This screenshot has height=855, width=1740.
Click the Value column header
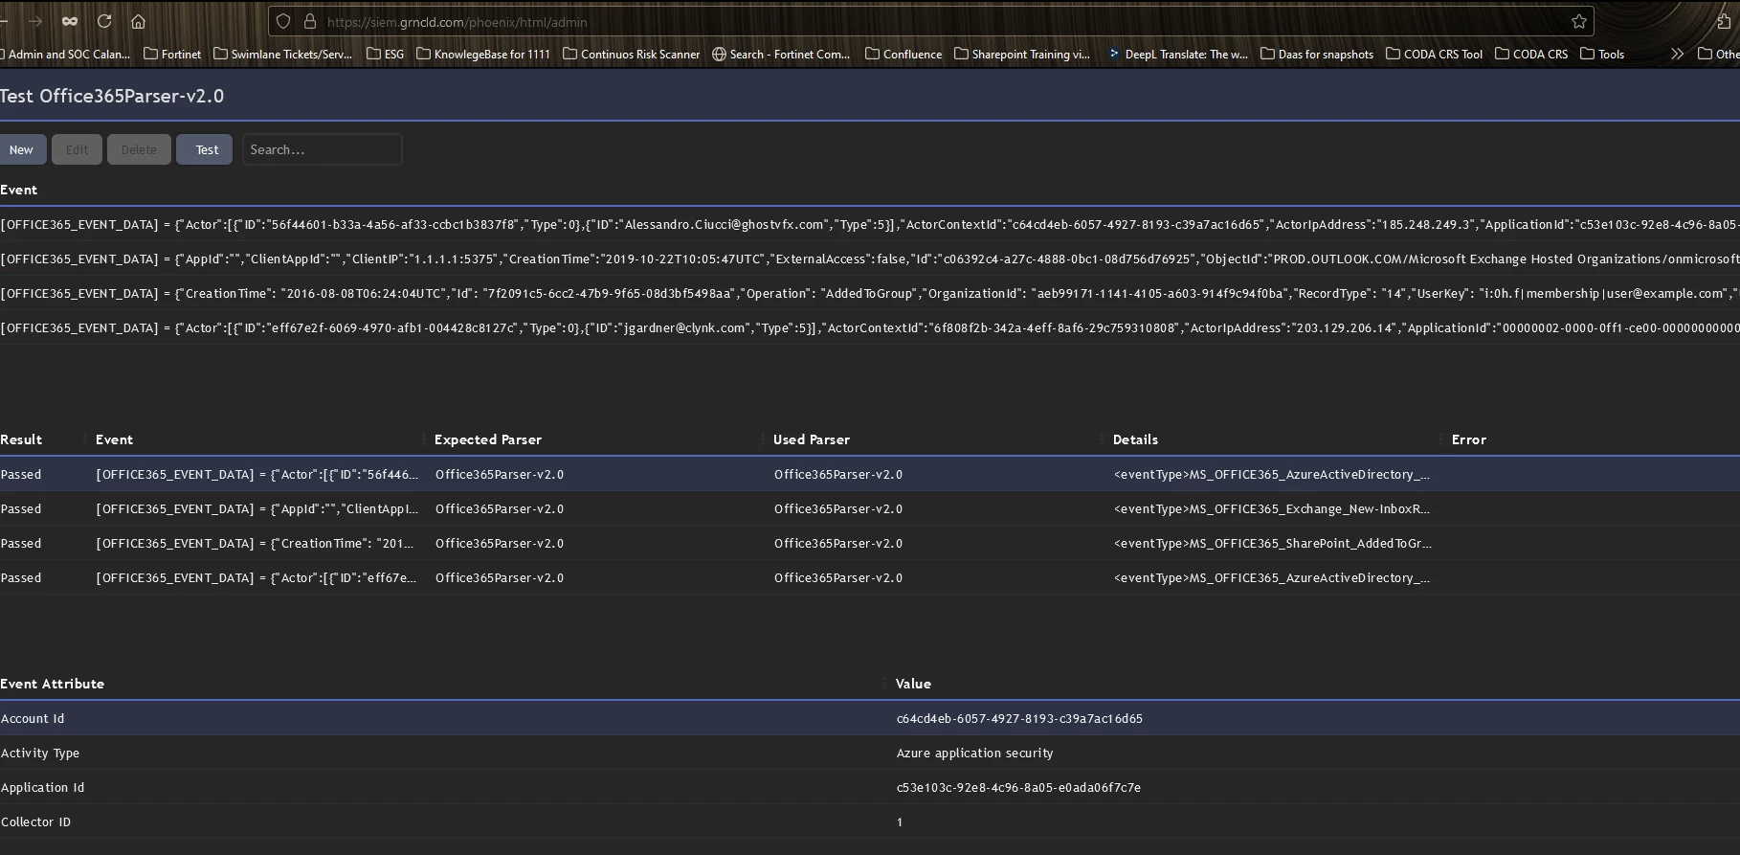pyautogui.click(x=913, y=684)
